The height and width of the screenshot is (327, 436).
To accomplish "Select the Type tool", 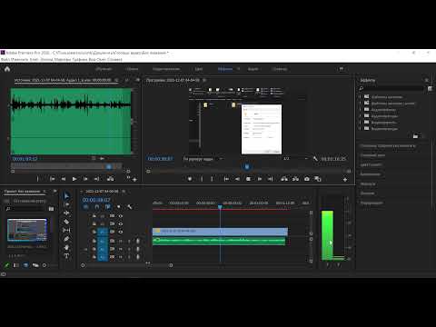I will (66, 256).
